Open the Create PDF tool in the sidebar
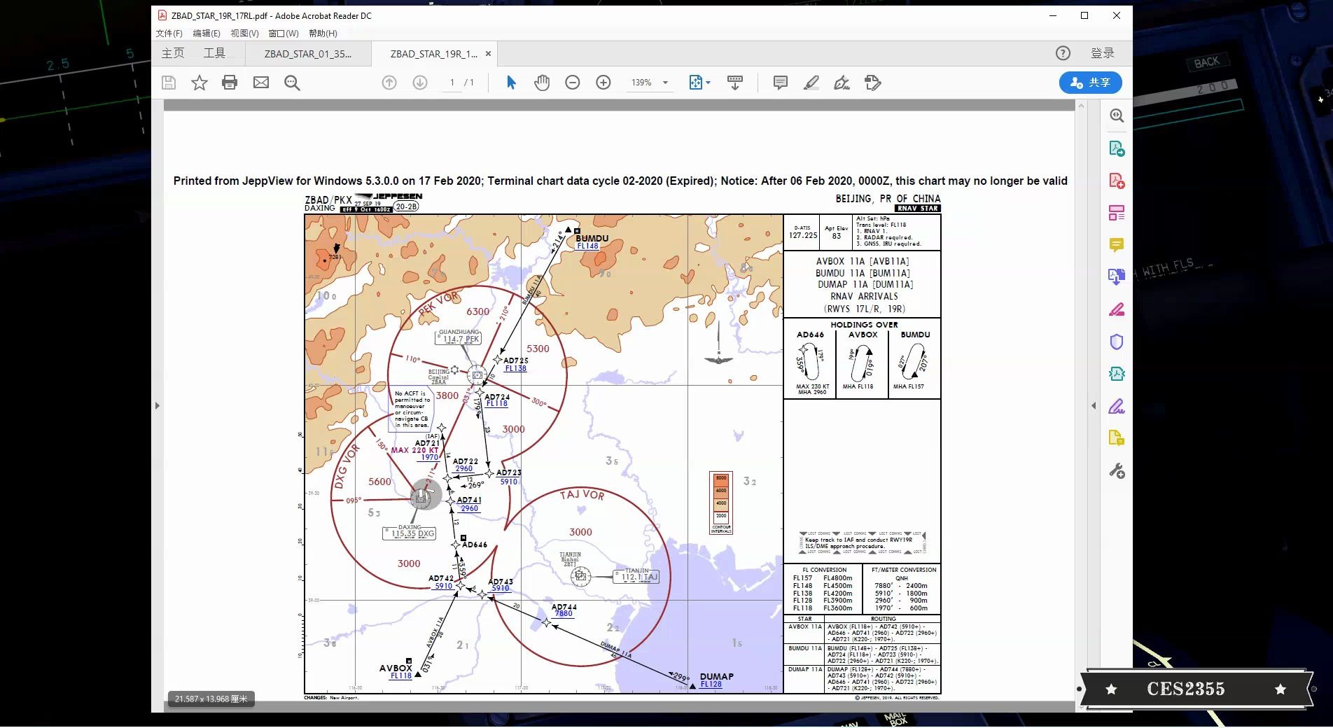The image size is (1333, 728). pyautogui.click(x=1117, y=181)
